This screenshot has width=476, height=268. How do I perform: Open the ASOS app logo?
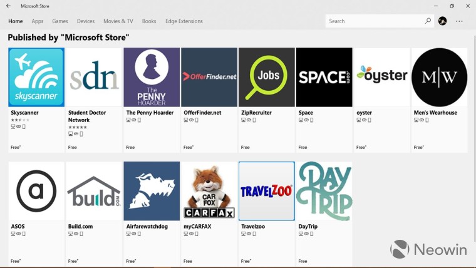click(x=36, y=191)
